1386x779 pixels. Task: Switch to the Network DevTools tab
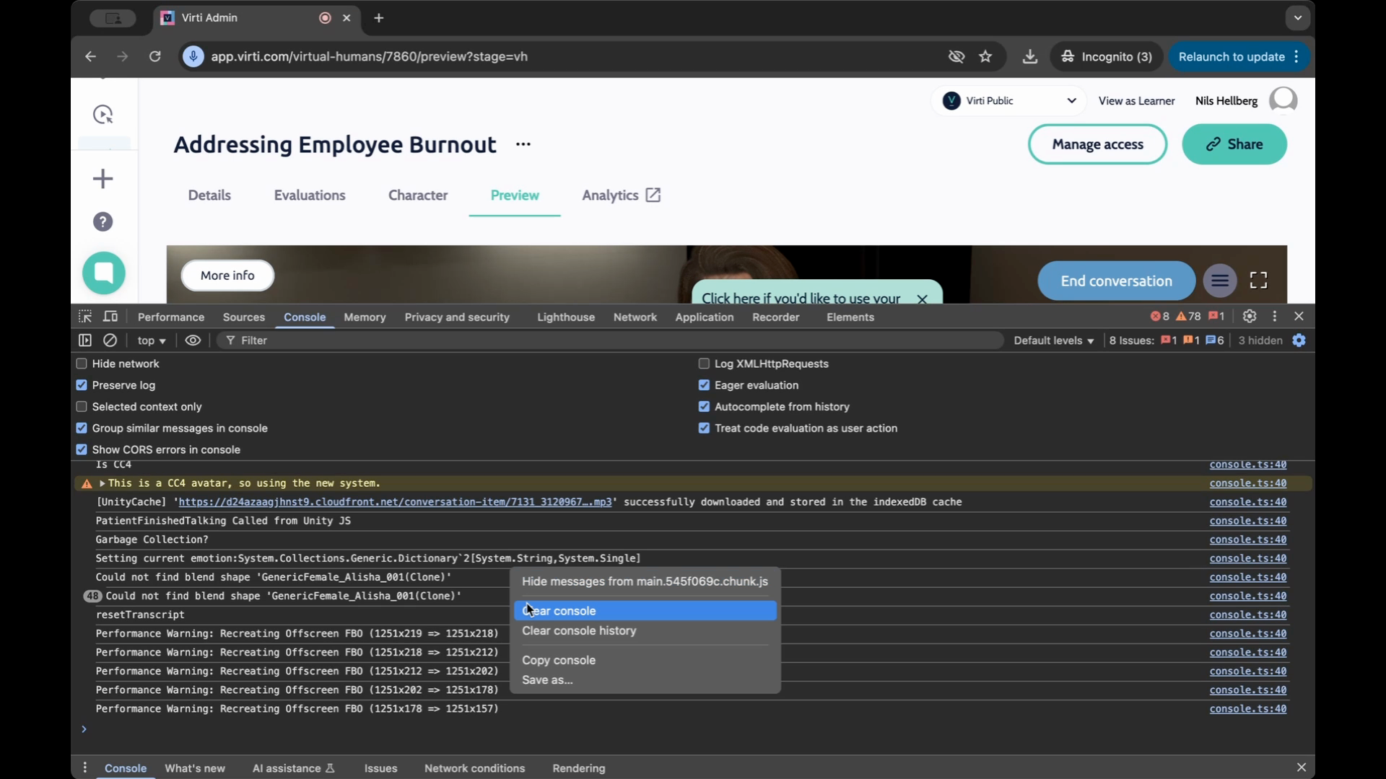635,317
